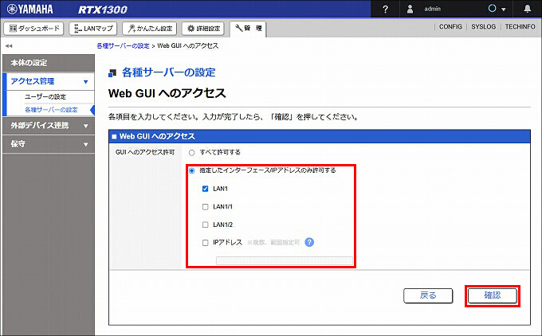Open the LANマップ tab
Screen dimensions: 542x336
[x=93, y=29]
